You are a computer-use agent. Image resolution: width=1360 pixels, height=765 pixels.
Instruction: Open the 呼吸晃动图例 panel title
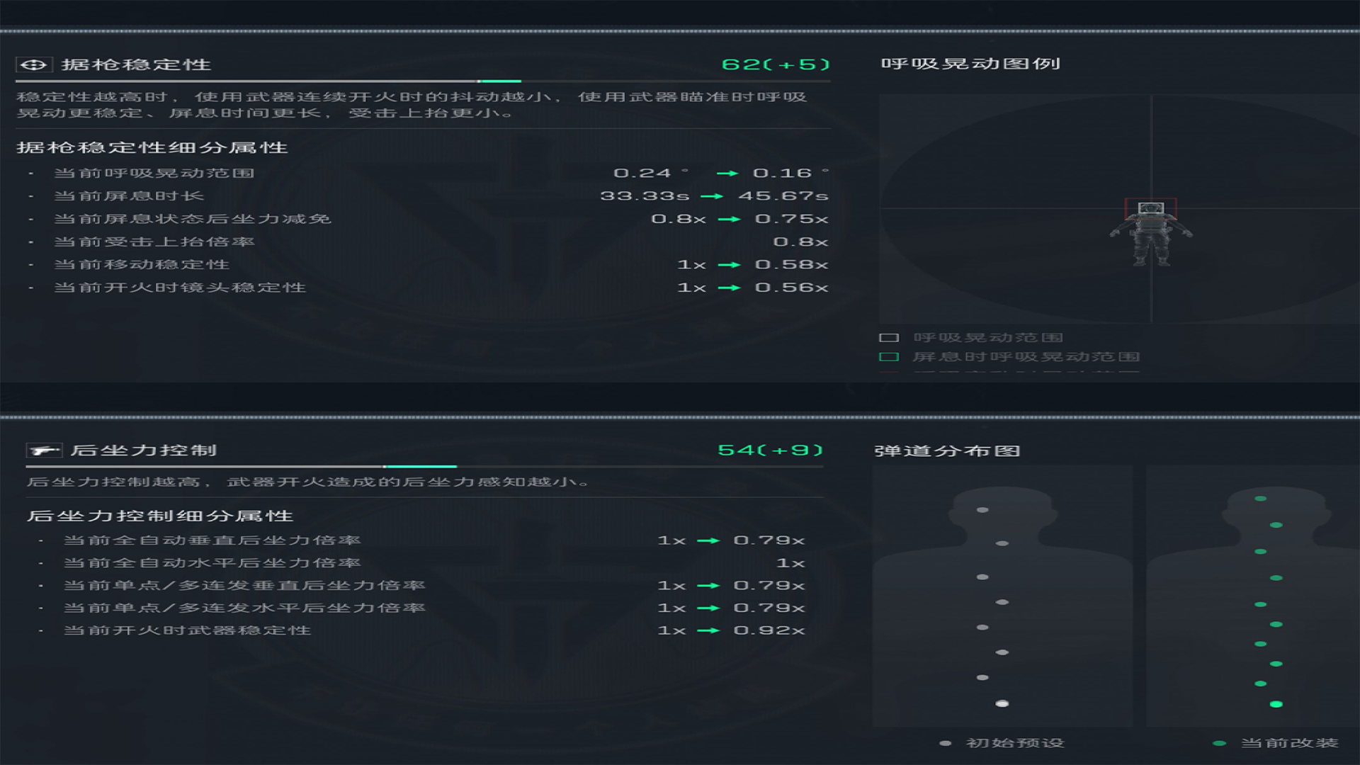click(x=970, y=64)
